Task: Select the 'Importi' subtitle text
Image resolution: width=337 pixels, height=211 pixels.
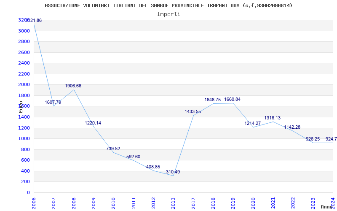Action: 168,14
